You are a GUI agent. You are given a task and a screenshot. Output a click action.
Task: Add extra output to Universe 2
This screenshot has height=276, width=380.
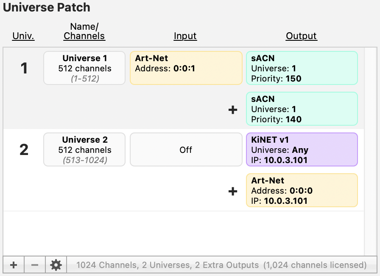pyautogui.click(x=233, y=191)
